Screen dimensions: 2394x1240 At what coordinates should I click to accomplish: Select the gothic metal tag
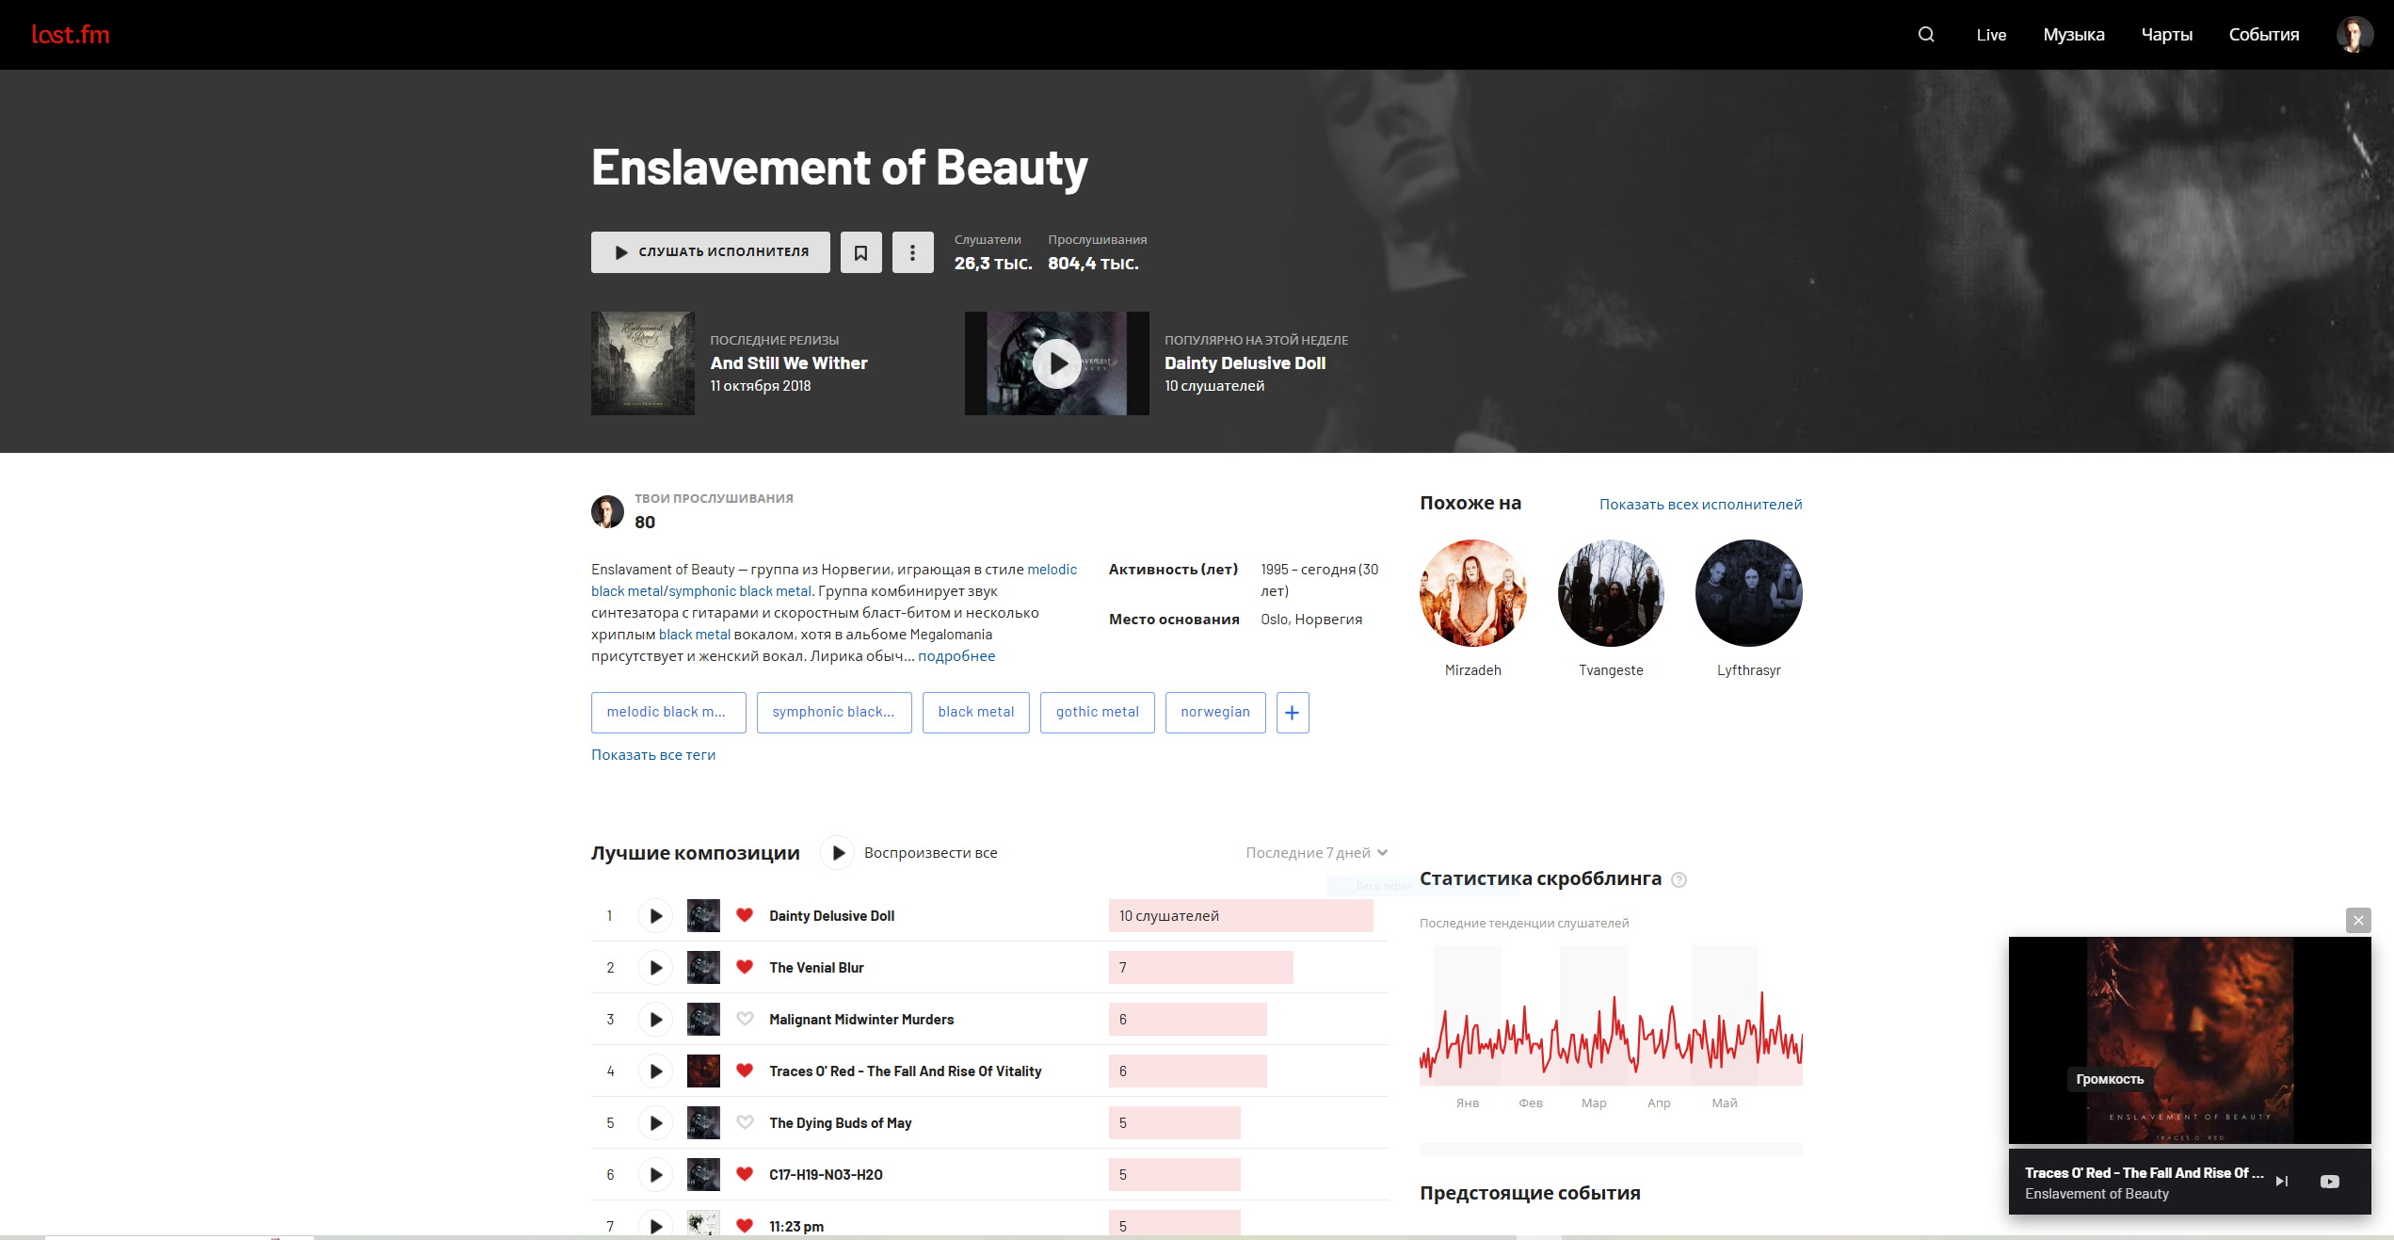[1098, 713]
